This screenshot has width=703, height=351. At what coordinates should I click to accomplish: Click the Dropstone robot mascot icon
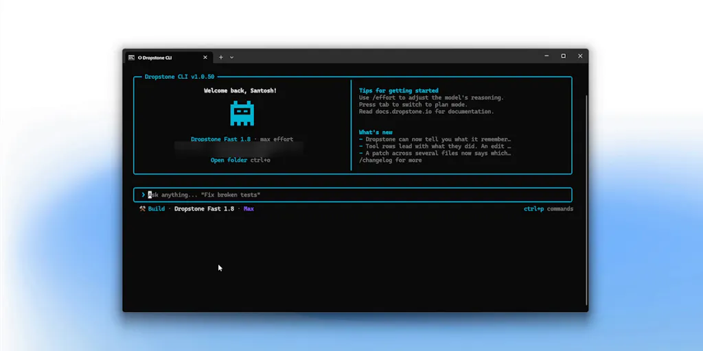coord(242,113)
